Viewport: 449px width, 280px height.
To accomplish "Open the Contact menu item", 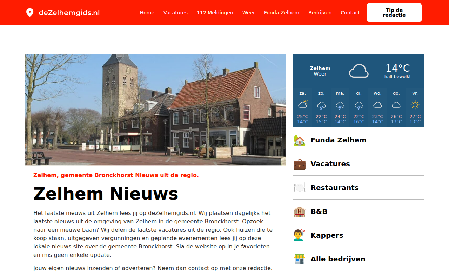I will coord(350,13).
